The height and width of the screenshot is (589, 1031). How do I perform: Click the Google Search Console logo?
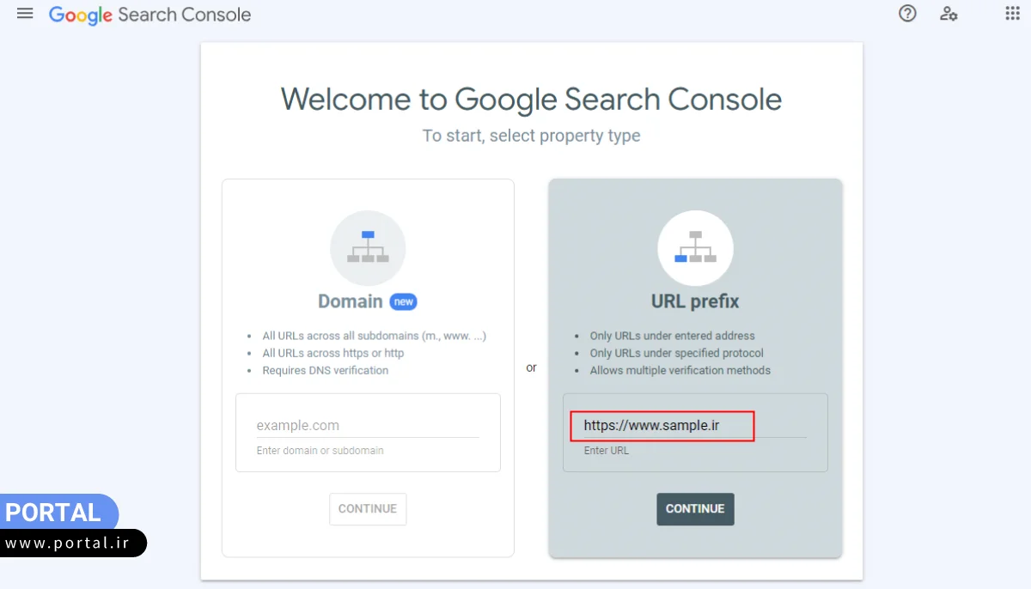[149, 15]
